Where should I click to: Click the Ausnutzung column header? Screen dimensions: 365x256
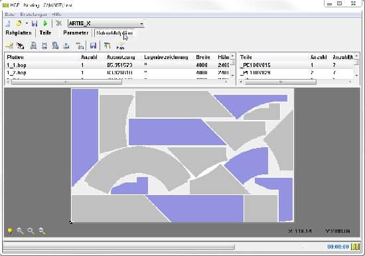tap(121, 57)
